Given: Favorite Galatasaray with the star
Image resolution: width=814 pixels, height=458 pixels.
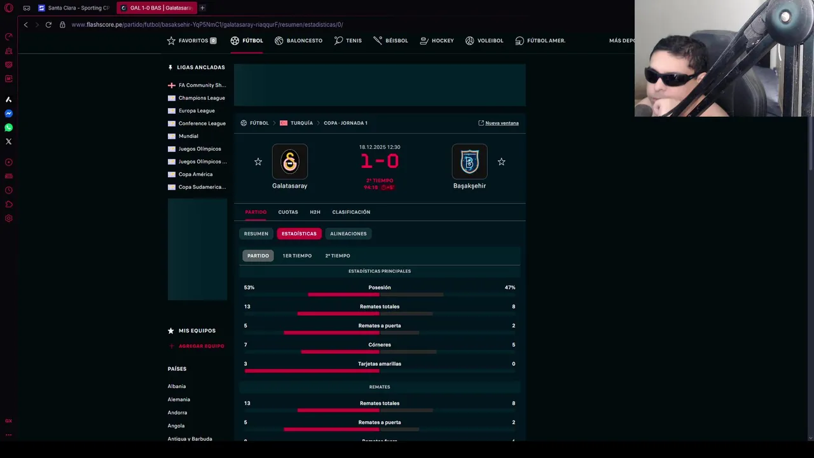Looking at the screenshot, I should tap(258, 162).
